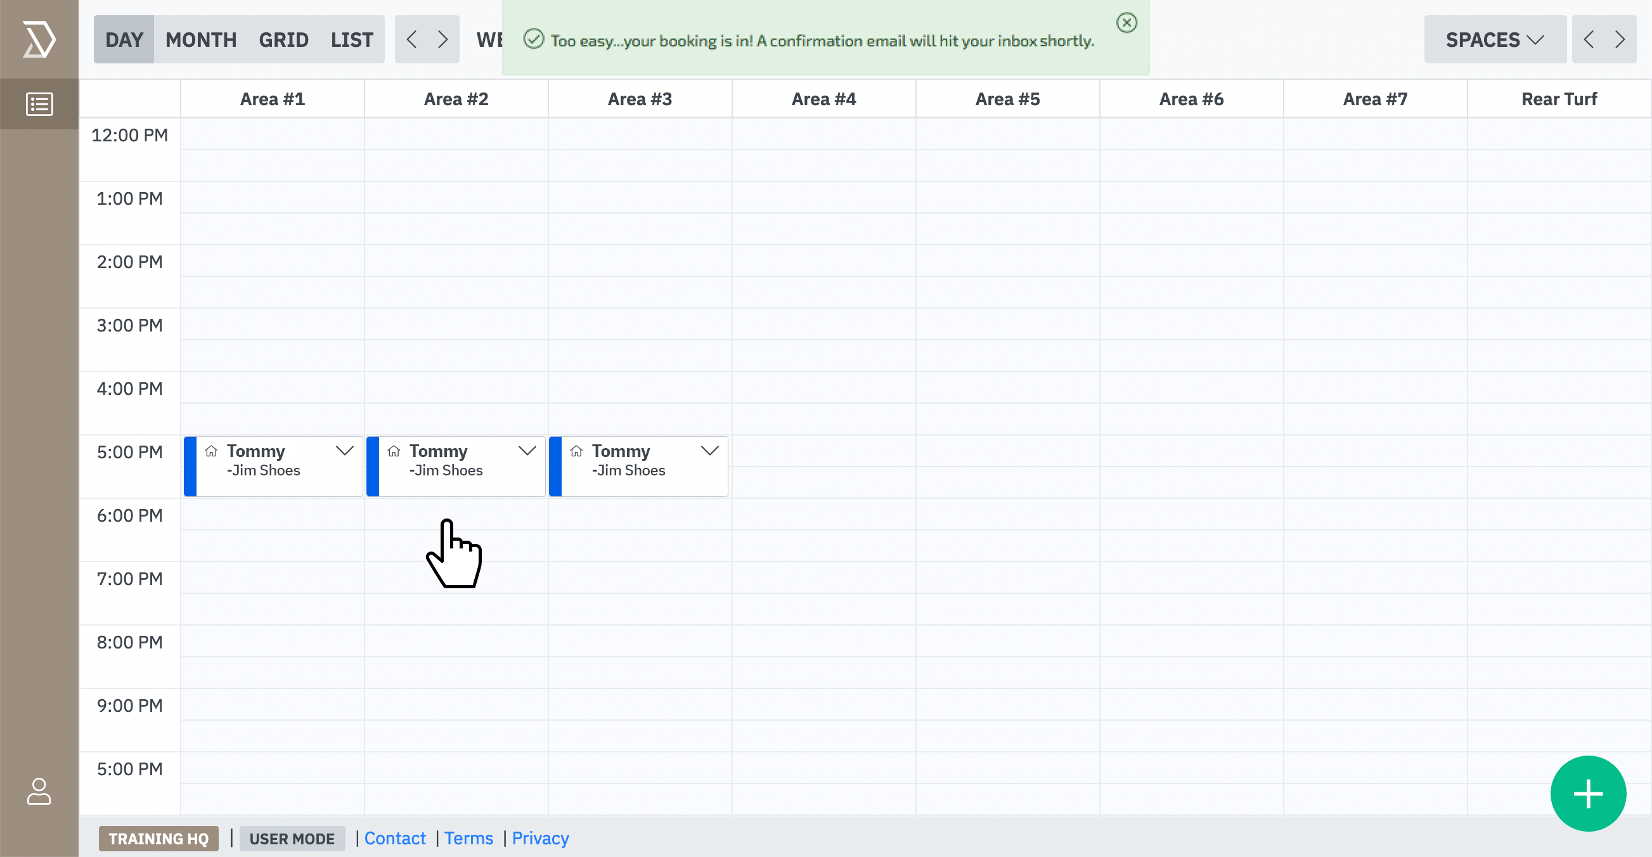This screenshot has width=1652, height=857.
Task: Click the Area #5 column header
Action: (x=1007, y=99)
